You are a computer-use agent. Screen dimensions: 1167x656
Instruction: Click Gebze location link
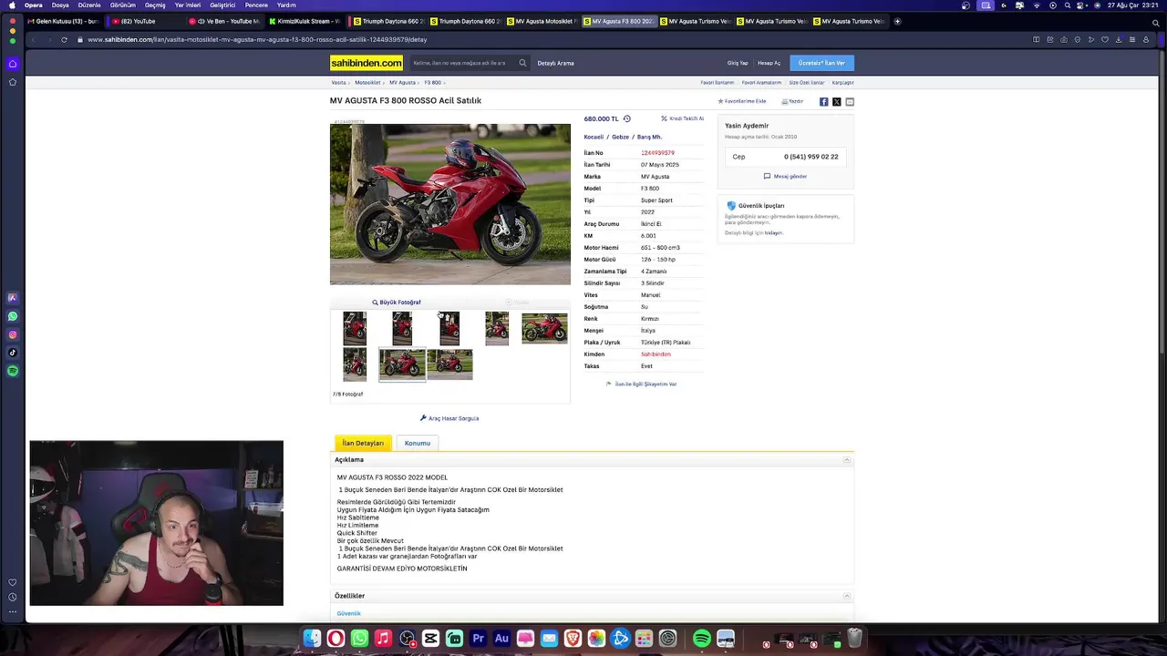620,137
